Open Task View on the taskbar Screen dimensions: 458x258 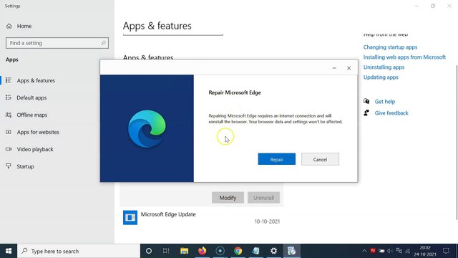tap(166, 251)
